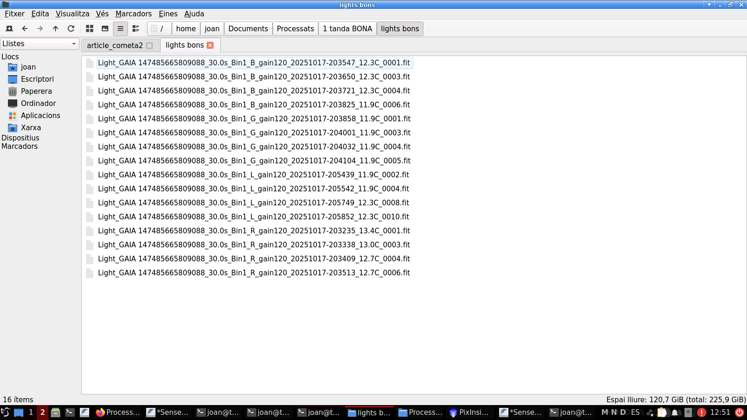Viewport: 747px width, 420px height.
Task: Open the Paperera trash location
Action: pos(36,91)
